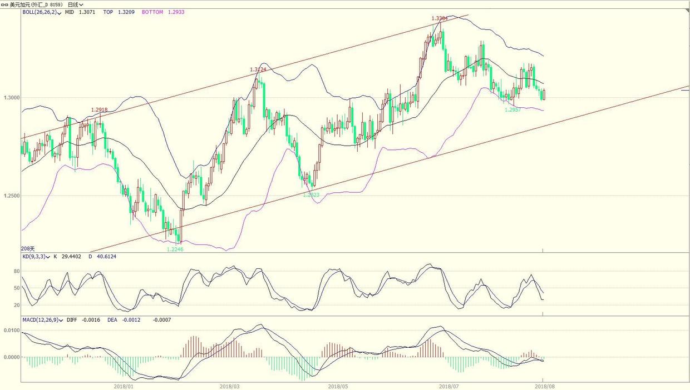
Task: Click the 1.2523 trough price label
Action: pos(311,194)
